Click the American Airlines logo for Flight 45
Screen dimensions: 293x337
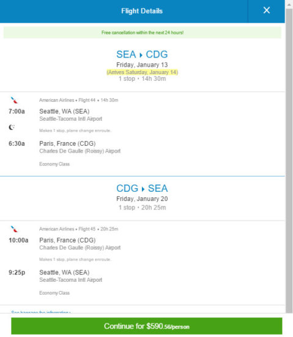tap(14, 229)
